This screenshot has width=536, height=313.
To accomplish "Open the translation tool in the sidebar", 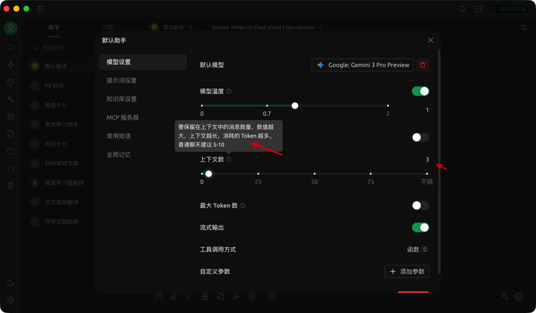I will coord(11,99).
